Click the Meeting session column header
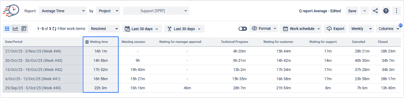 tap(133, 42)
